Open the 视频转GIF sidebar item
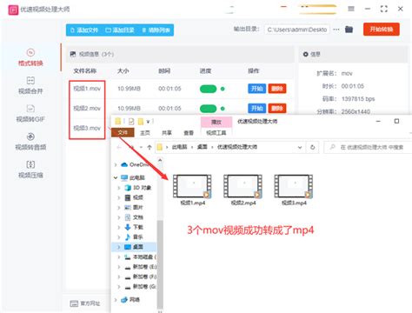412x313 pixels. click(x=30, y=114)
